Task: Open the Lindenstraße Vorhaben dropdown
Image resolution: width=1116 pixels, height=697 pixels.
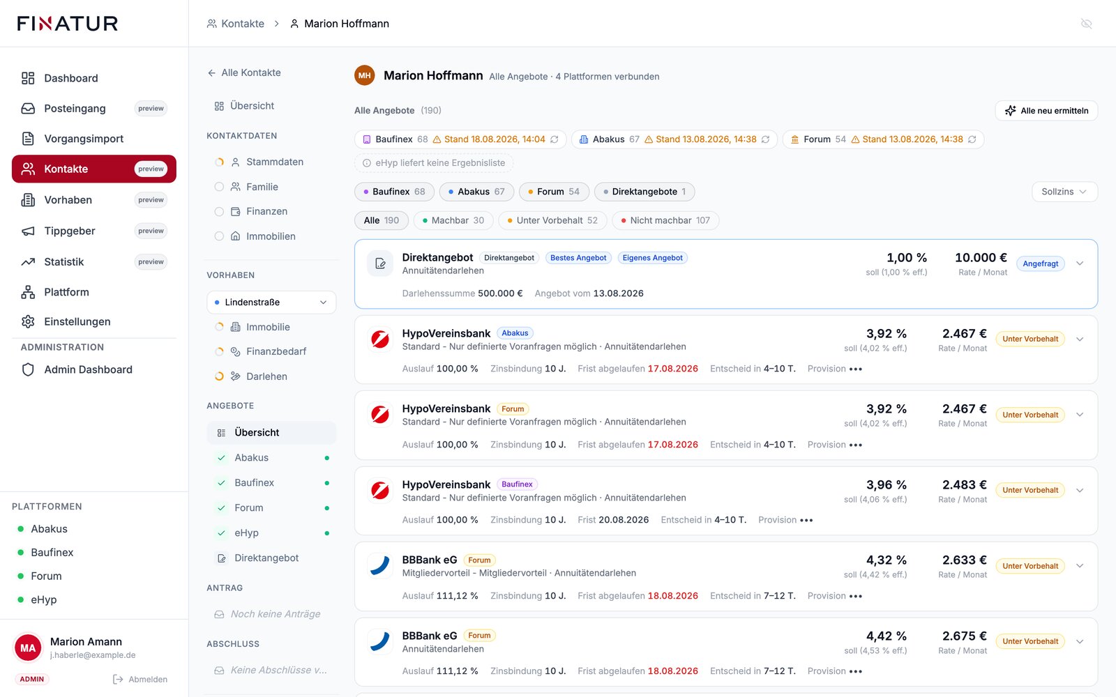Action: pos(271,302)
